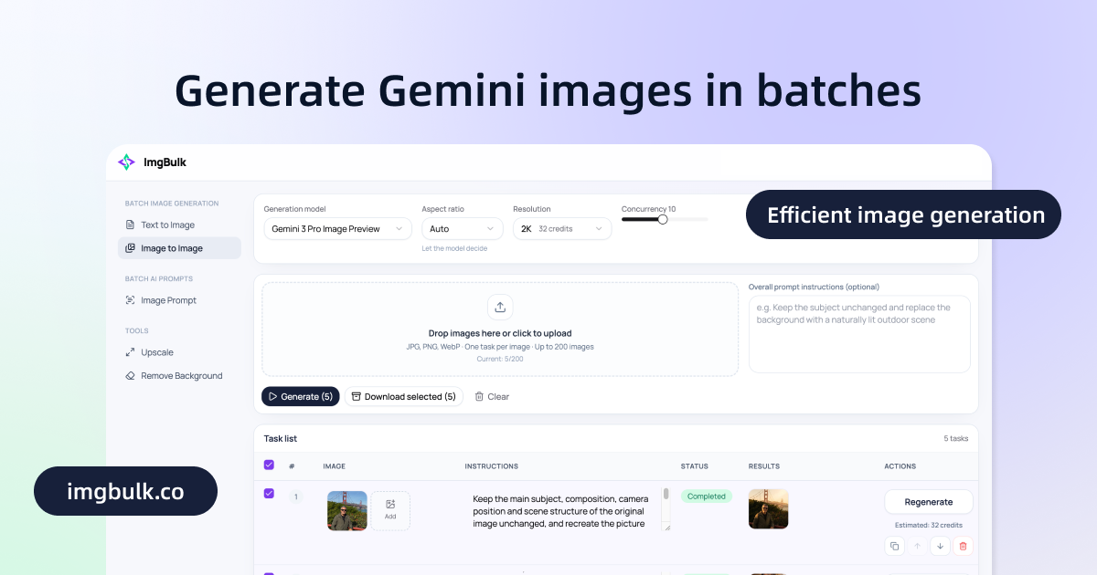
Task: Click the Generate (5) button
Action: click(300, 397)
